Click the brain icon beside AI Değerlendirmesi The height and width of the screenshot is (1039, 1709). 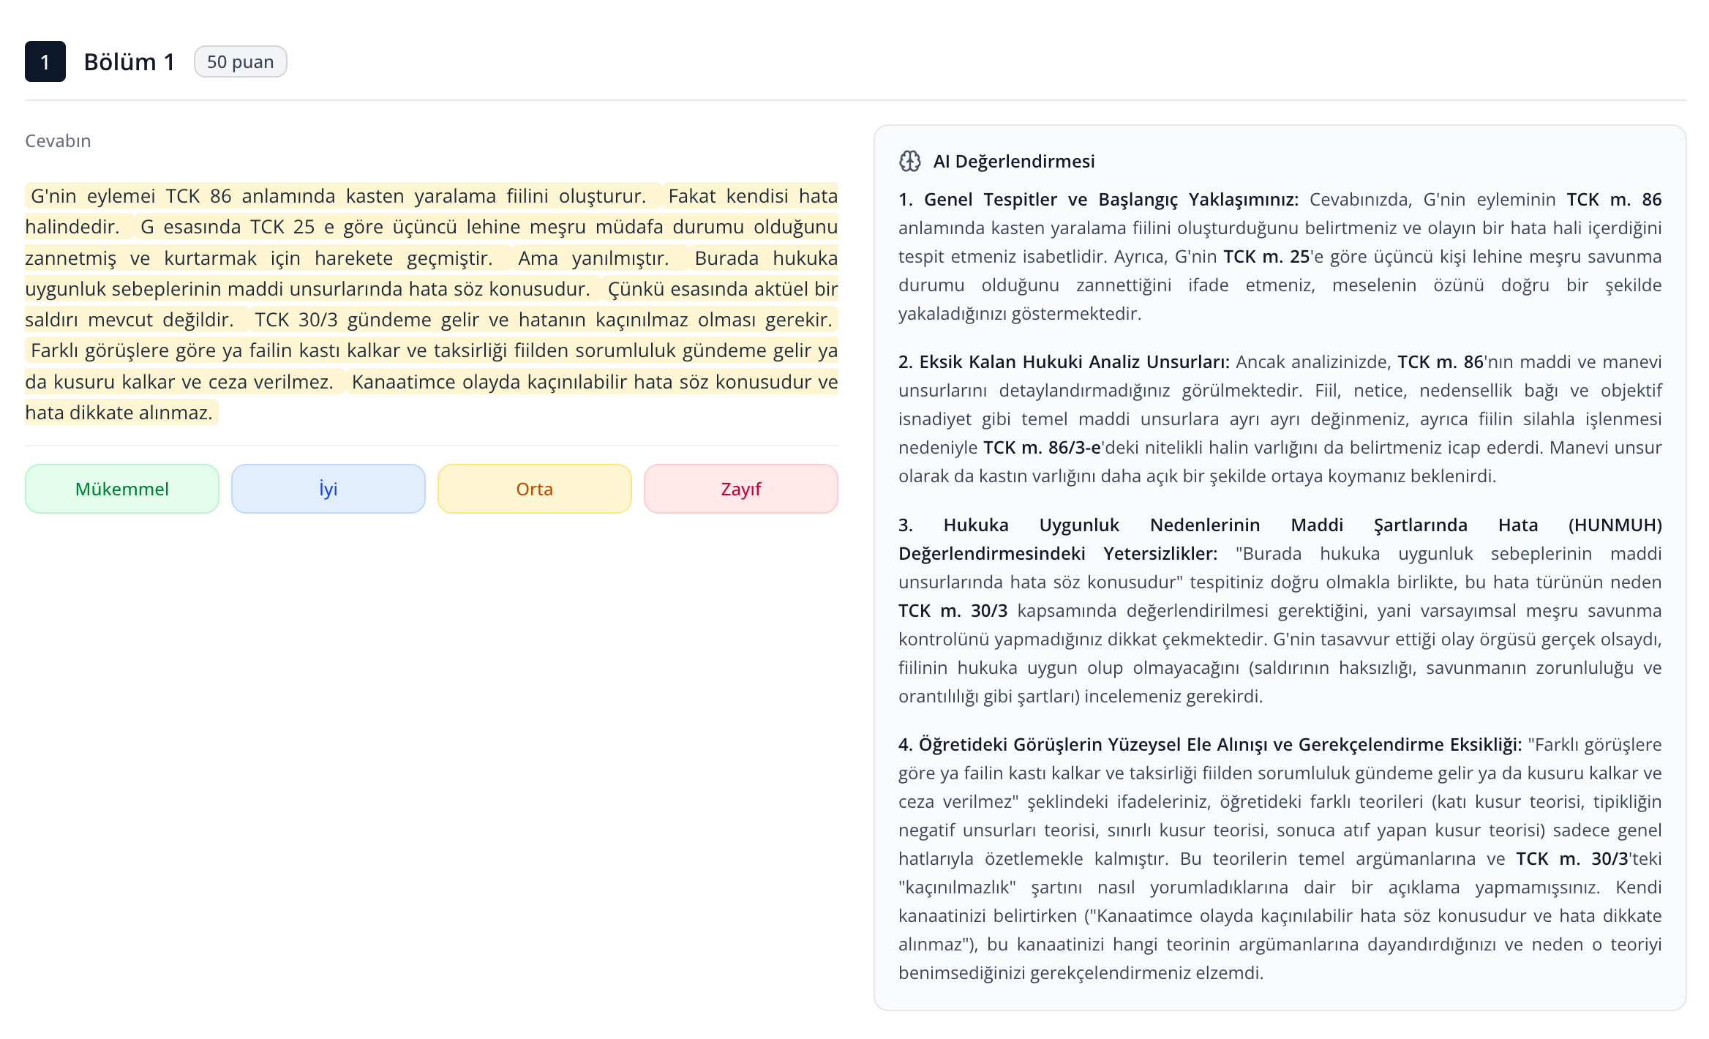coord(909,161)
